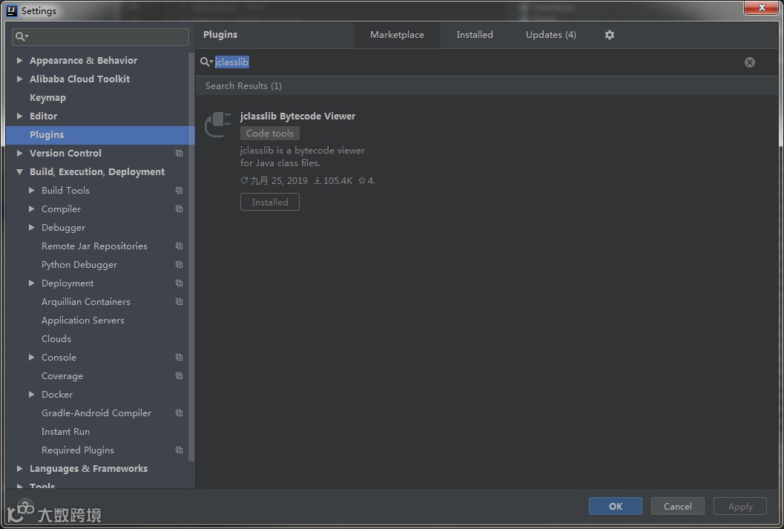Click the settings tree scrollbar
This screenshot has height=529, width=784.
click(191, 257)
